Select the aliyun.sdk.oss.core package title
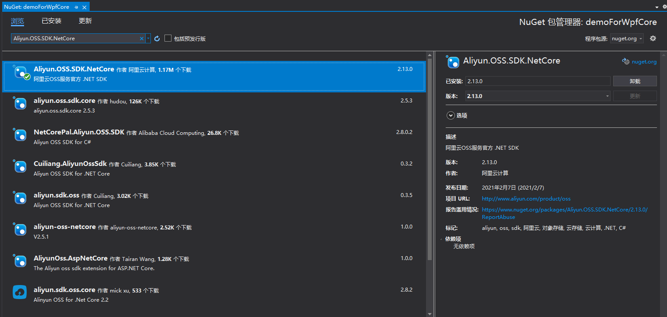The height and width of the screenshot is (317, 667). click(64, 290)
